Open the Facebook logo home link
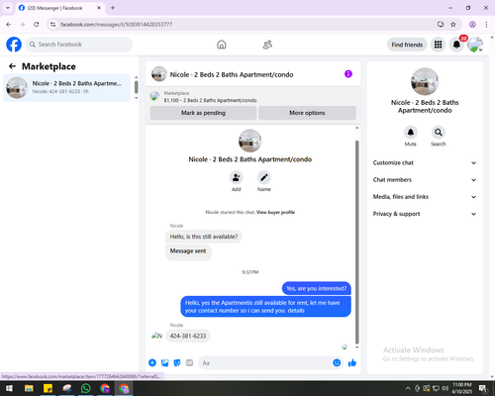Viewport: 495px width, 396px height. click(x=14, y=45)
